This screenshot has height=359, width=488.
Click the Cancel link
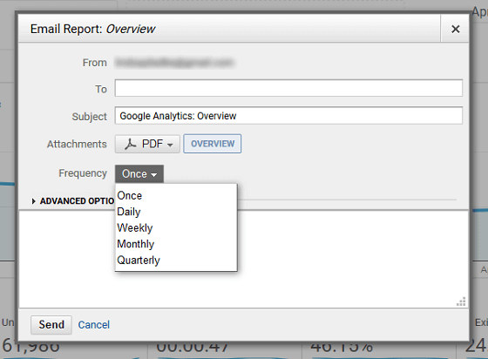pos(94,325)
